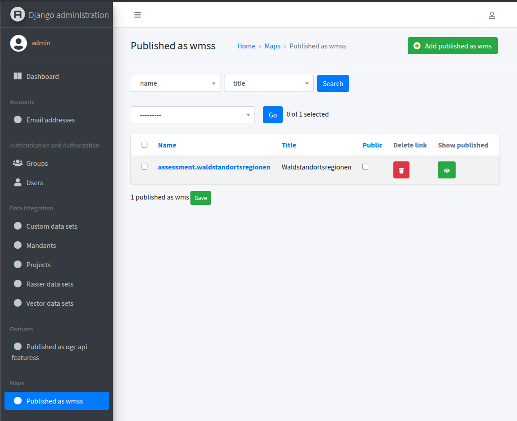The width and height of the screenshot is (517, 421).
Task: Sort the table by Public column
Action: (372, 145)
